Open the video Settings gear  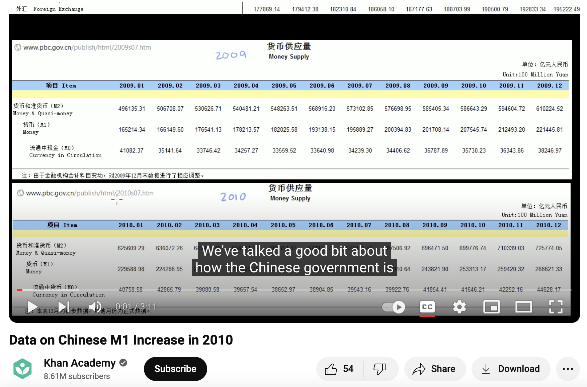tap(459, 307)
